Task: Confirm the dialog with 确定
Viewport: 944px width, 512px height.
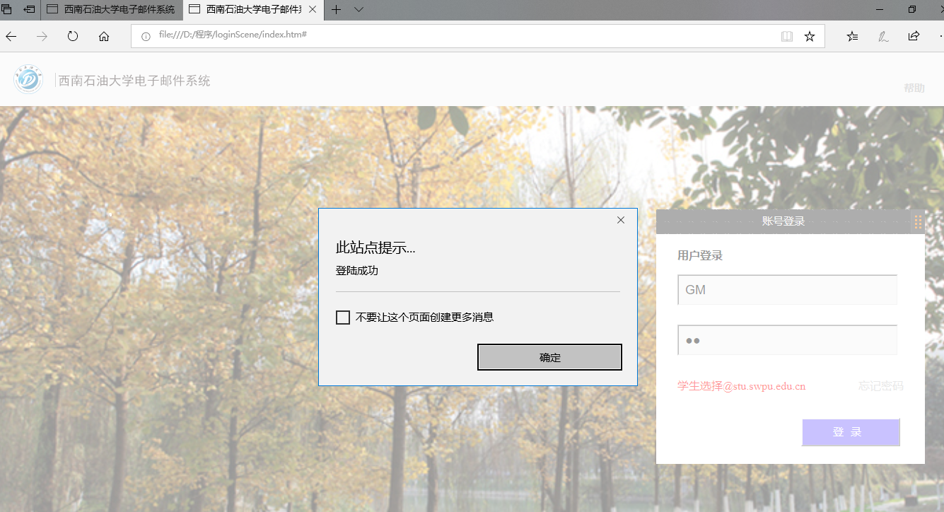Action: (550, 357)
